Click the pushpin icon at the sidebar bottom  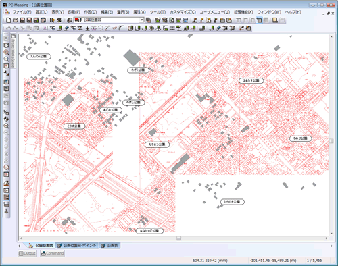coord(6,211)
